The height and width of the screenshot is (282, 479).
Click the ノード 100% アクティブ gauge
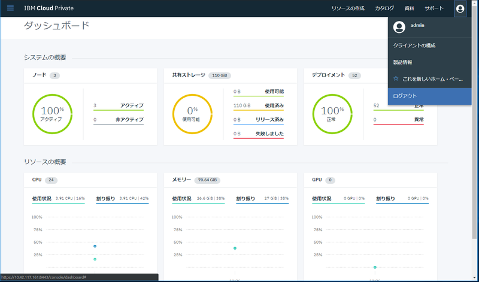(x=52, y=114)
